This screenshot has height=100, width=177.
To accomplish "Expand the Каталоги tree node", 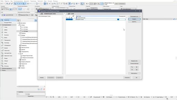I will [x=19, y=60].
